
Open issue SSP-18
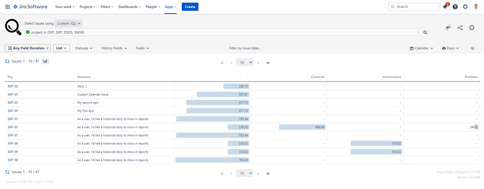pyautogui.click(x=13, y=160)
